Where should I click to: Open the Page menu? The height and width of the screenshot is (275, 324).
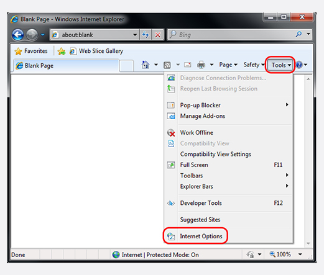pos(228,65)
